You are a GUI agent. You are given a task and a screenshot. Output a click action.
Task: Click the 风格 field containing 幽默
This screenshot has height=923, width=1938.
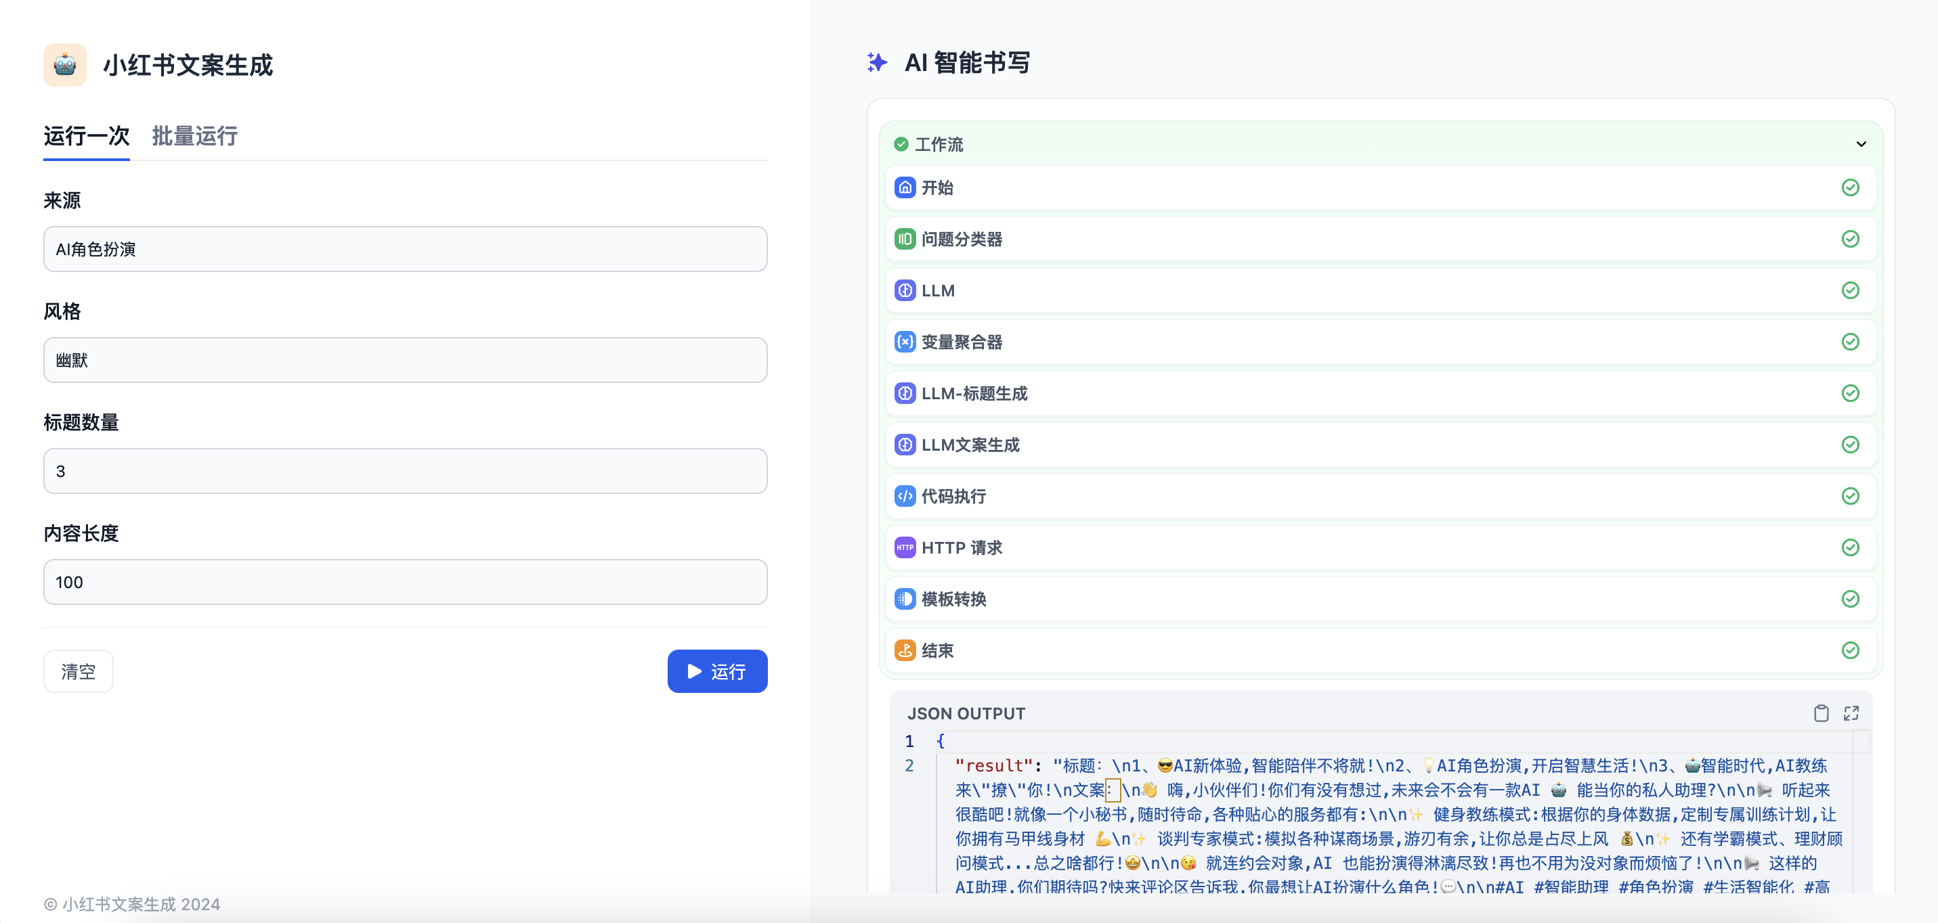click(x=405, y=360)
